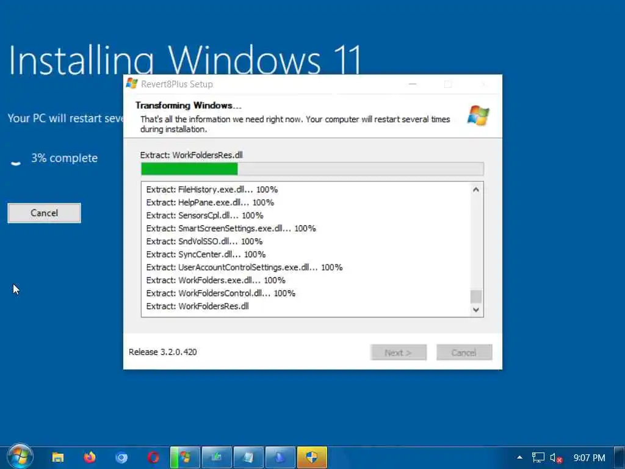Screen dimensions: 625x469
Task: Click the status label above the progress bar
Action: point(191,155)
